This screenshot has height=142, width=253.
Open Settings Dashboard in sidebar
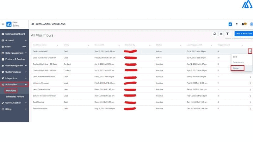[x=15, y=34]
